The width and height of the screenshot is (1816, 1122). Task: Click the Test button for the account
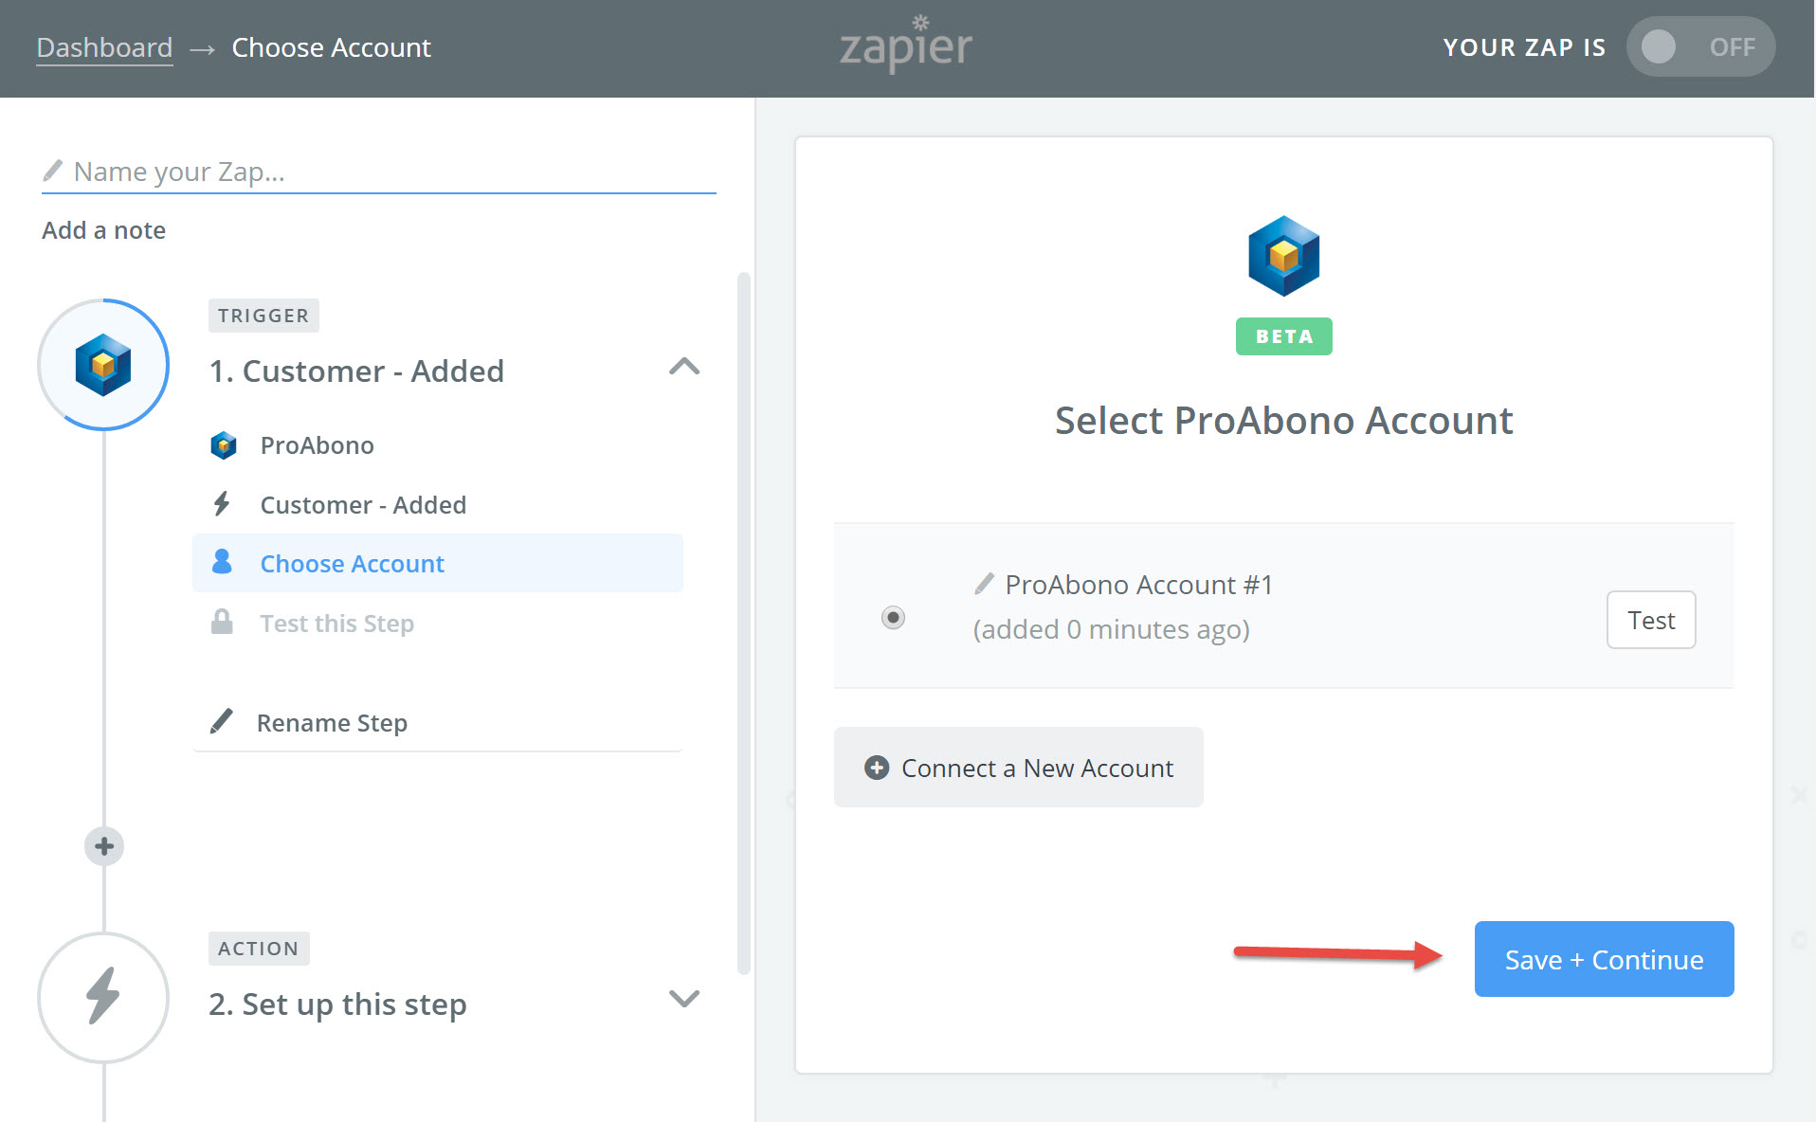[x=1651, y=620]
